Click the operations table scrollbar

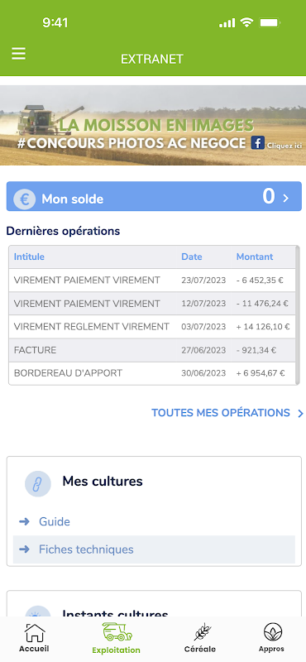pyautogui.click(x=298, y=315)
